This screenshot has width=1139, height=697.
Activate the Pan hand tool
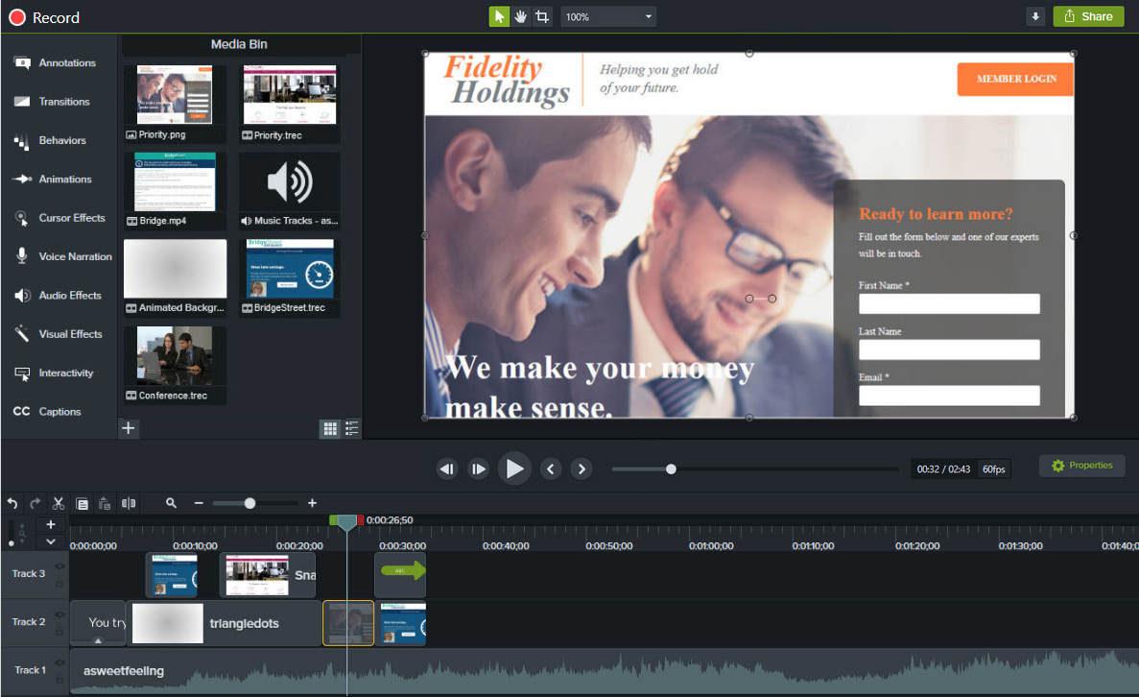521,16
